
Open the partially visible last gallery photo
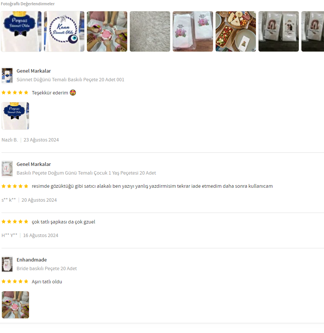click(x=313, y=32)
